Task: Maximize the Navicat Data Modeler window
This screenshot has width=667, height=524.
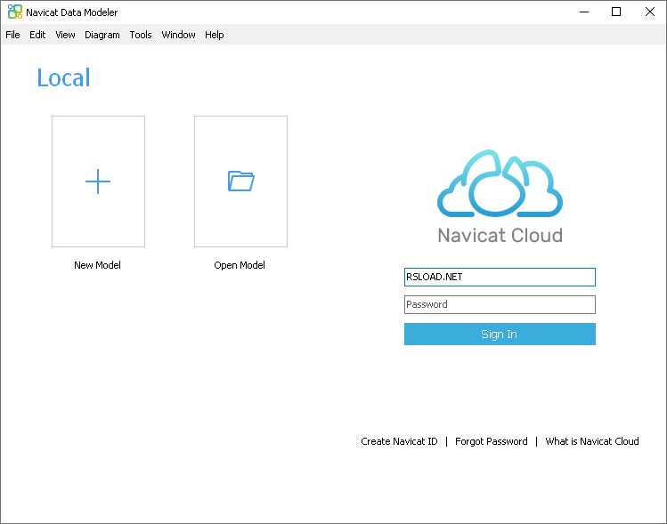Action: pyautogui.click(x=616, y=12)
